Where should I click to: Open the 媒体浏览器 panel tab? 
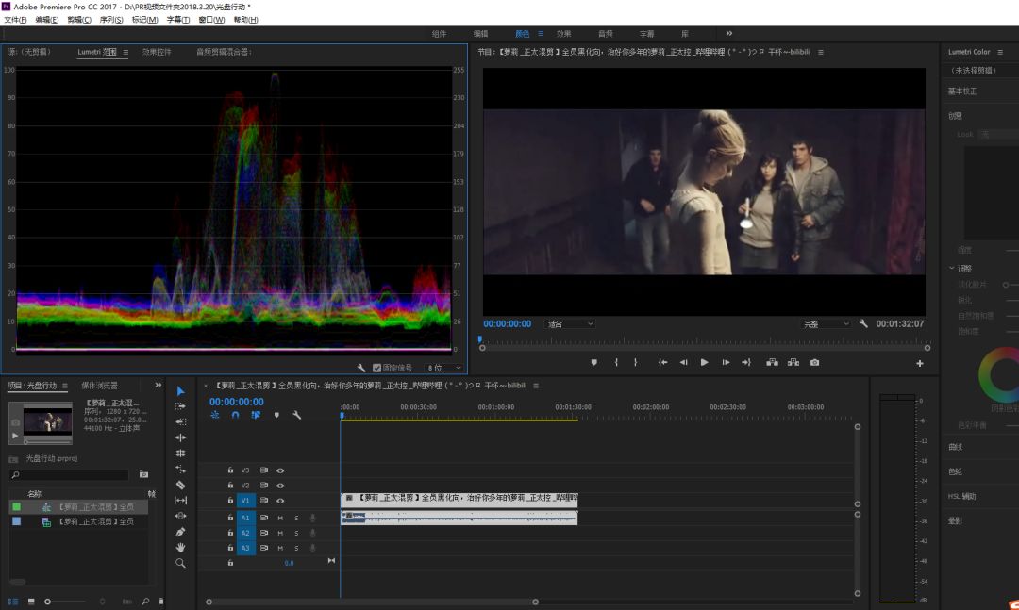pyautogui.click(x=99, y=386)
